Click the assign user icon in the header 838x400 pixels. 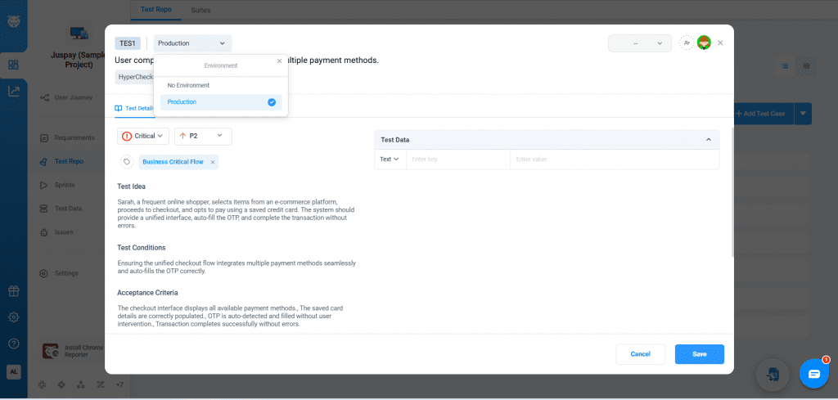(685, 43)
